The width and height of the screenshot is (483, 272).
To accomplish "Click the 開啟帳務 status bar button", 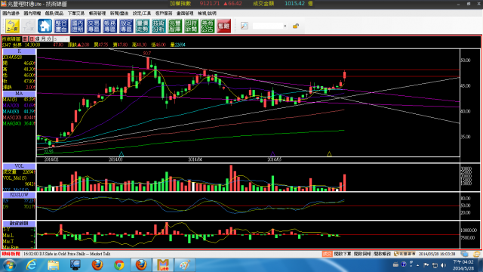I will (382, 254).
